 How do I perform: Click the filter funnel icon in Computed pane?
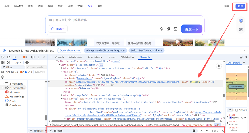[230, 110]
